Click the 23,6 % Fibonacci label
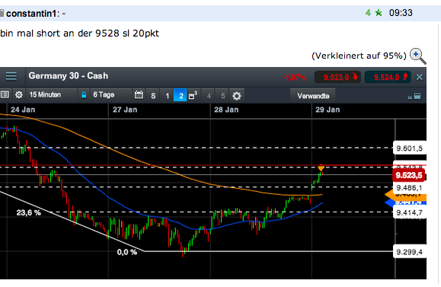Screen dimensions: 441x287 [28, 213]
